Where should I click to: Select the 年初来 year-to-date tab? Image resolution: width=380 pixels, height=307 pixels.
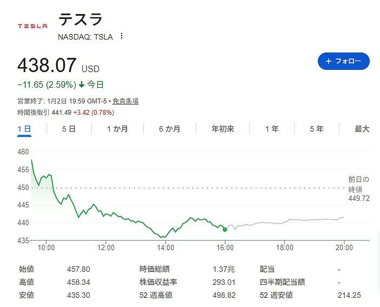[223, 129]
